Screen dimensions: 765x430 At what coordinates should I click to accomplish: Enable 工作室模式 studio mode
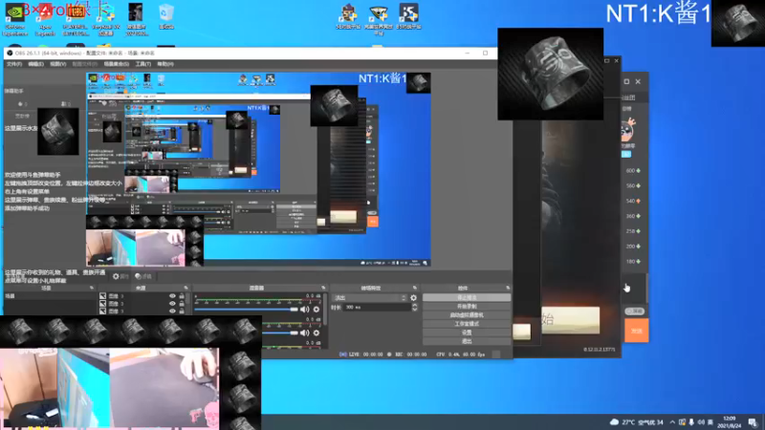pyautogui.click(x=467, y=324)
